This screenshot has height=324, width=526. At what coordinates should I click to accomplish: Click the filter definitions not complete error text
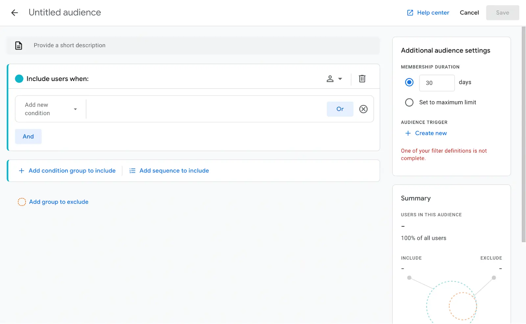444,155
